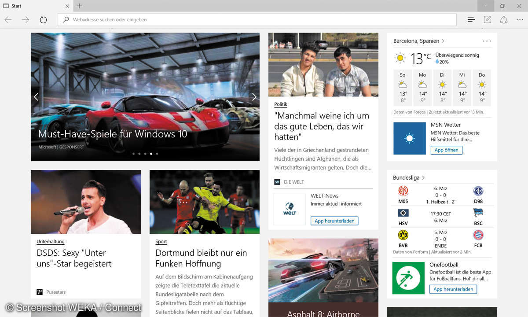Close the Start tab
The height and width of the screenshot is (317, 528).
coord(67,6)
